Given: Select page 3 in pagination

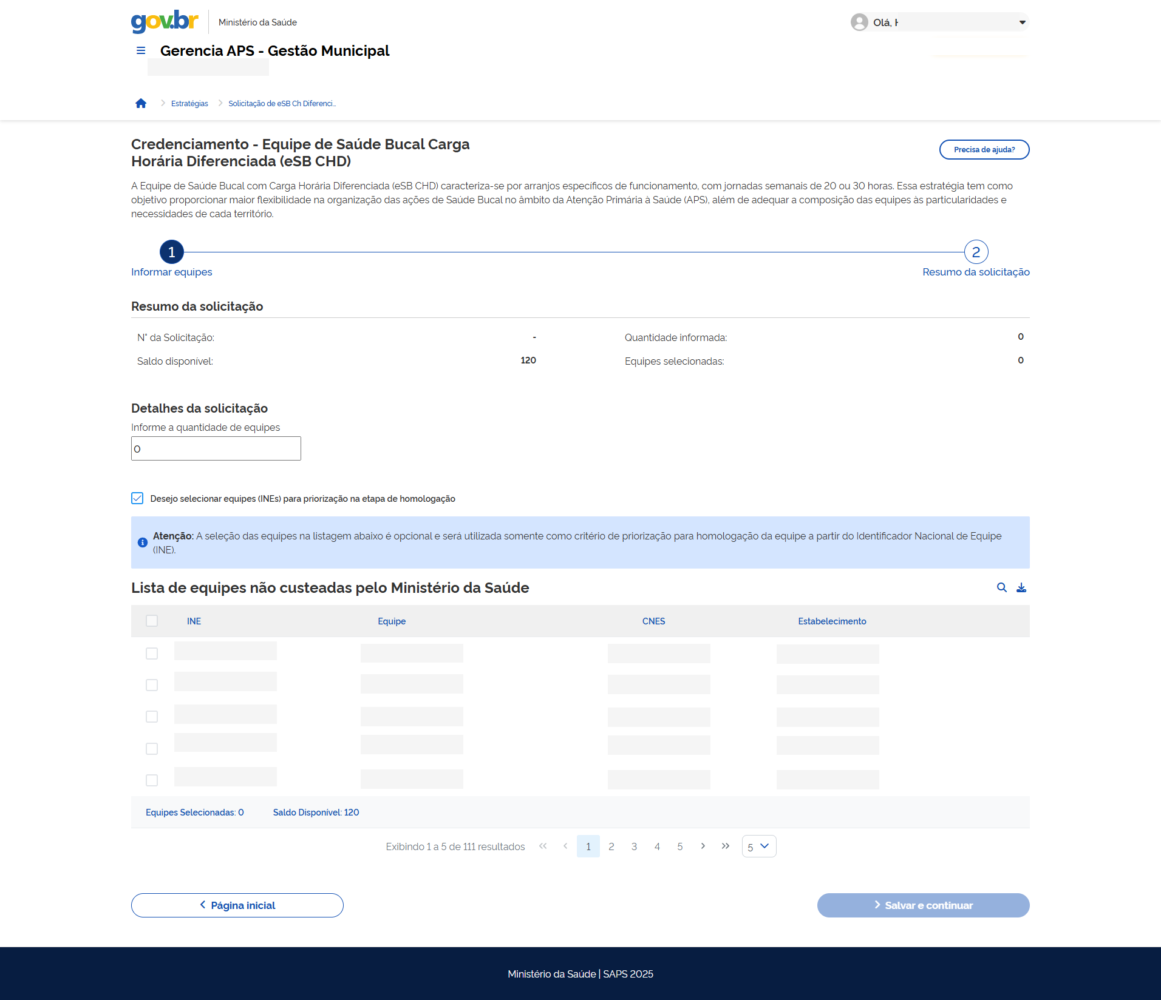Looking at the screenshot, I should tap(634, 846).
